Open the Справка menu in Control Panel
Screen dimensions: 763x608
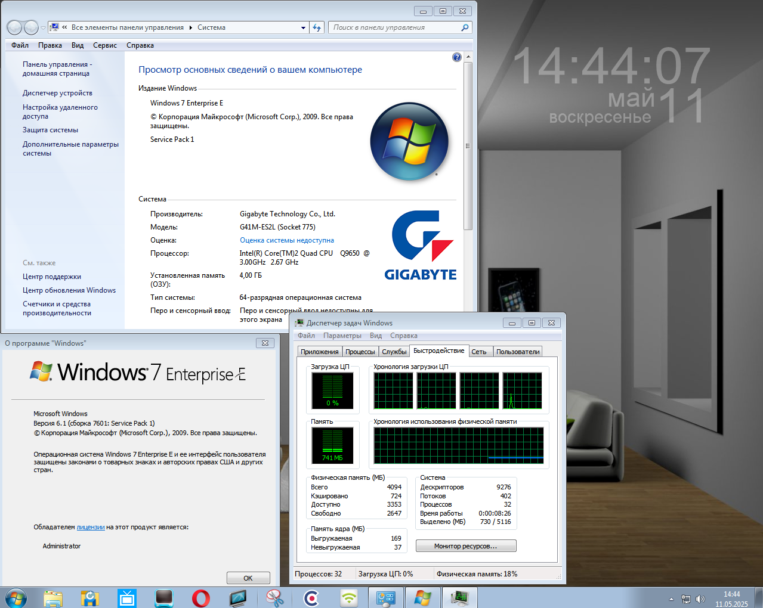140,45
